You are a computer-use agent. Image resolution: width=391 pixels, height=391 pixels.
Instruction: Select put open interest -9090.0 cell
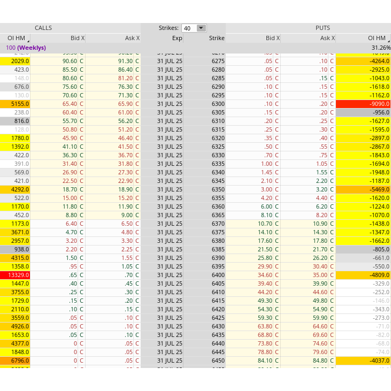point(363,104)
